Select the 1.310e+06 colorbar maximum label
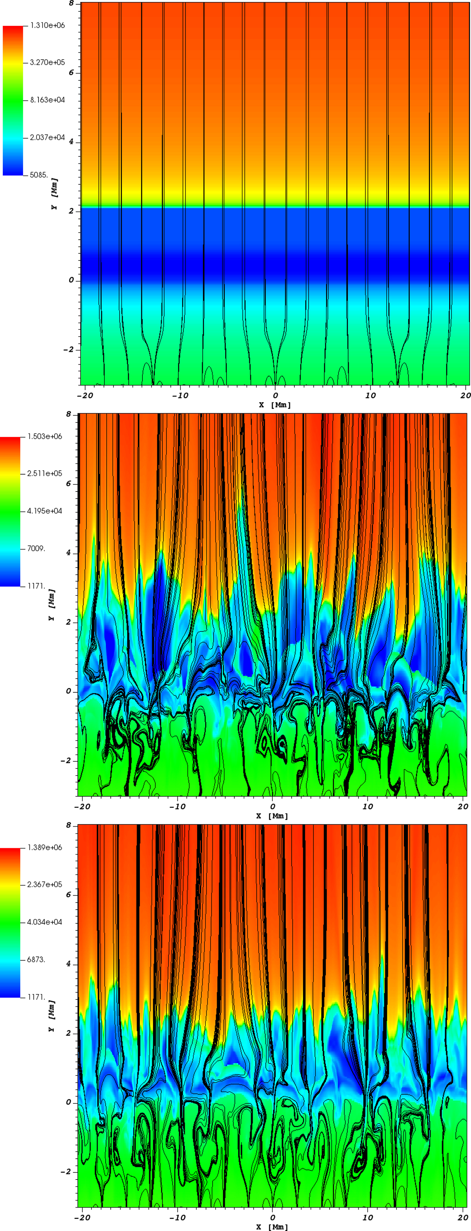The image size is (471, 1231). (x=47, y=25)
